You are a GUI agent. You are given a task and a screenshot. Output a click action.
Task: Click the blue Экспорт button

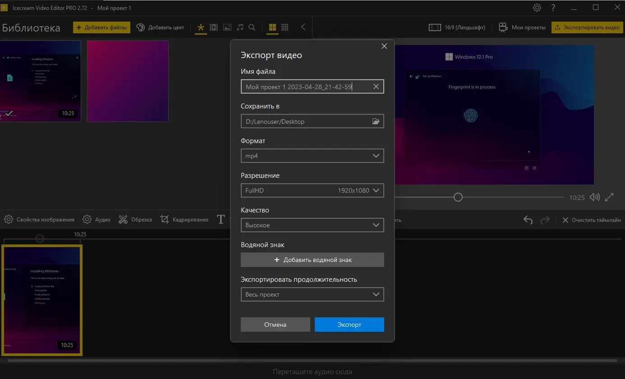coord(349,325)
